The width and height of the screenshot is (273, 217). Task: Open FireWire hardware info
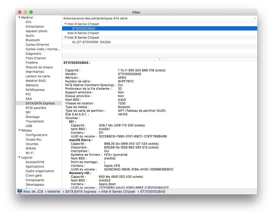pyautogui.click(x=32, y=63)
